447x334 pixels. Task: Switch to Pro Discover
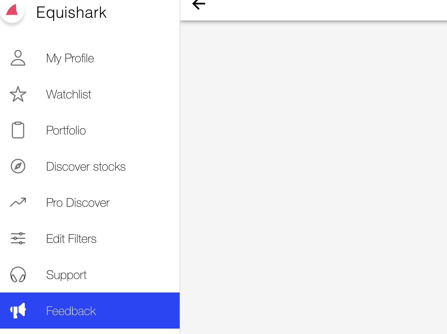coord(78,202)
